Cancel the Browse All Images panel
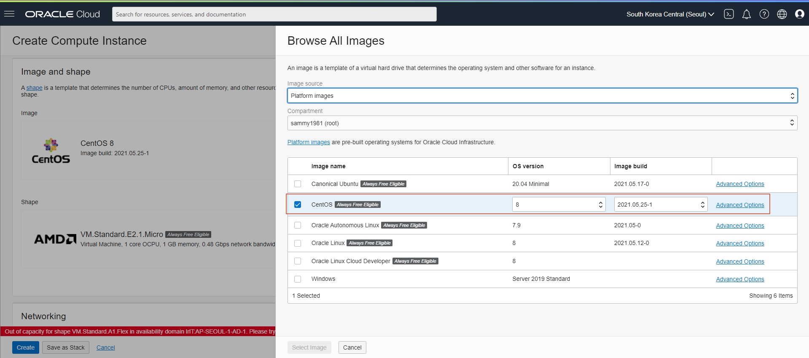 352,347
